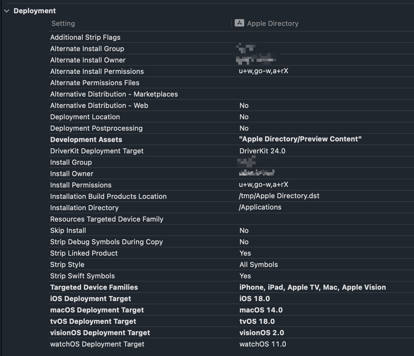Edit the Development Assets path value
Image resolution: width=414 pixels, height=356 pixels.
[x=300, y=139]
